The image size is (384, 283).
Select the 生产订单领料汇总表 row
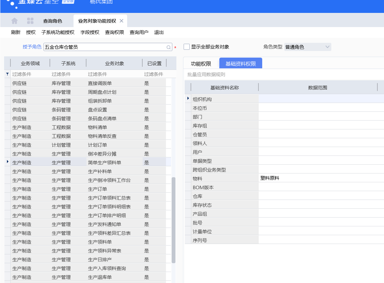(x=88, y=198)
